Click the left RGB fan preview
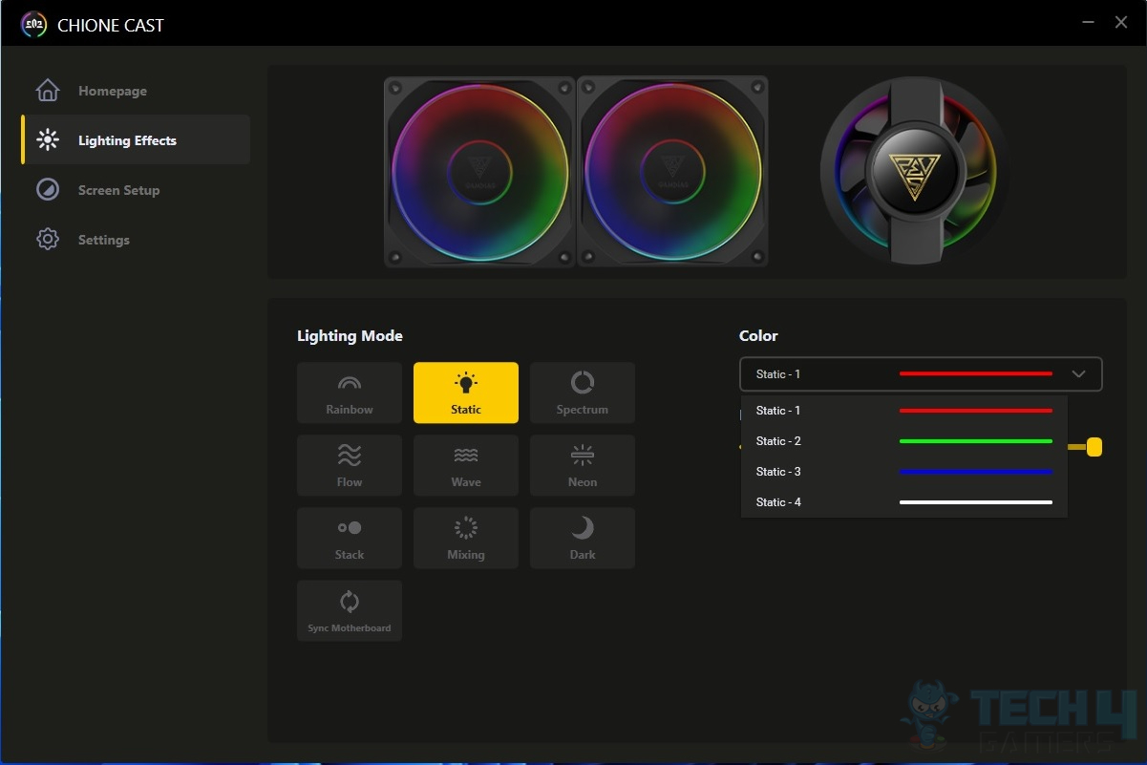 479,172
